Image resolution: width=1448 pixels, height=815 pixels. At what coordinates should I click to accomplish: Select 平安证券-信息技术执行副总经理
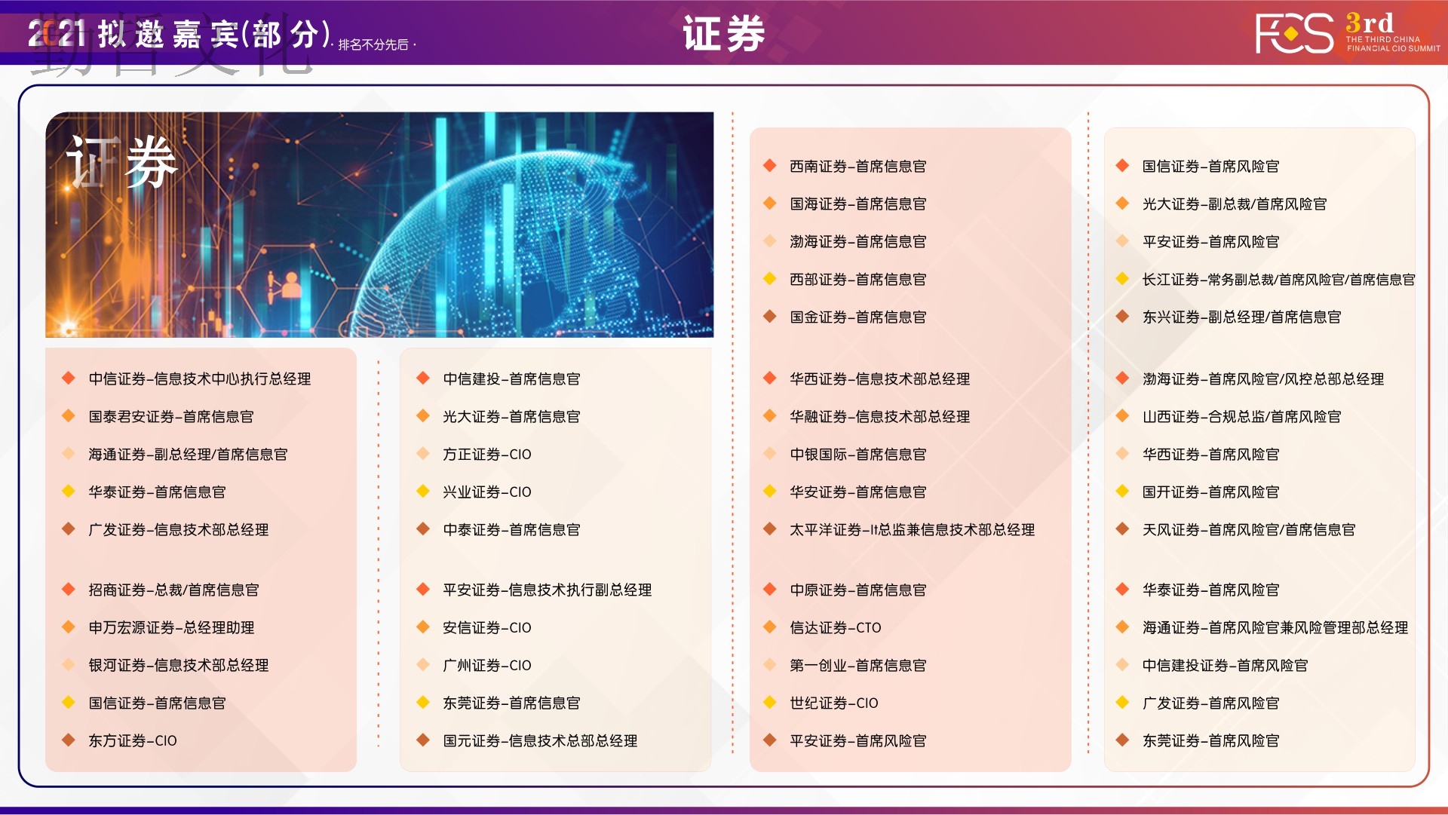(x=548, y=590)
